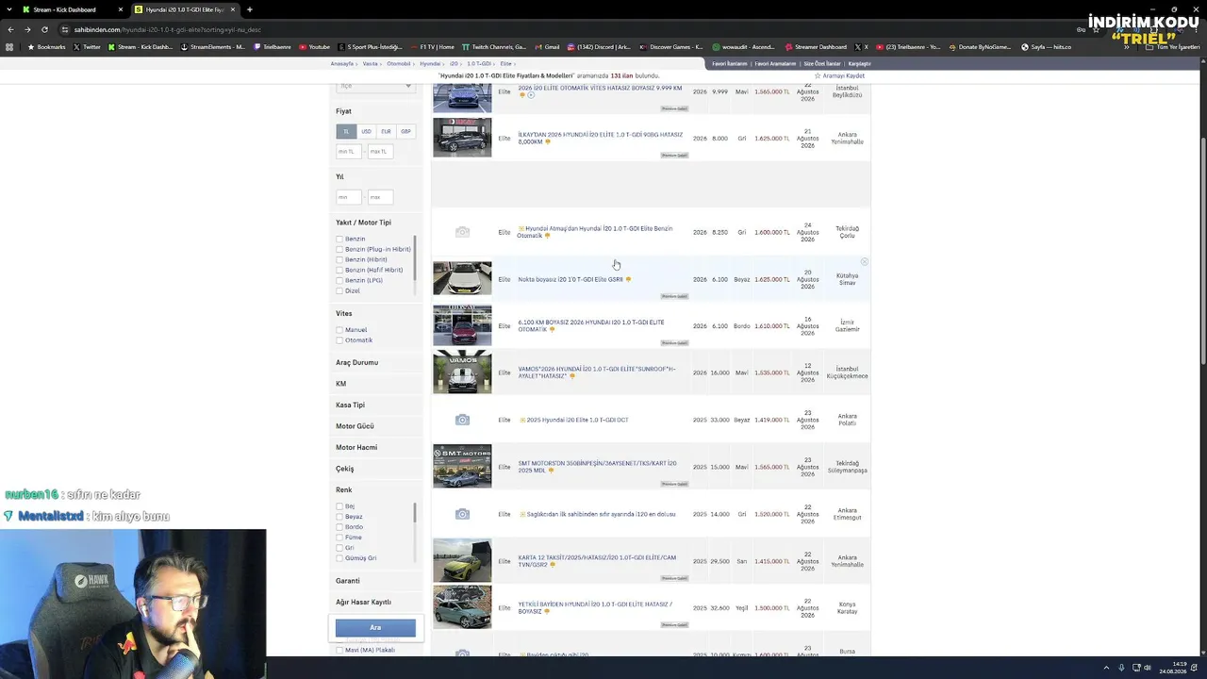Open the Twitter bookmark
This screenshot has height=679, width=1207.
point(88,47)
